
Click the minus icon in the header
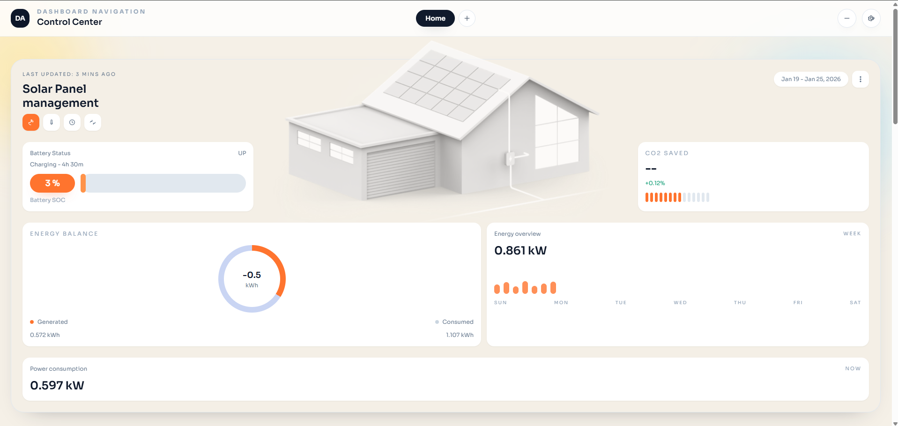point(847,18)
